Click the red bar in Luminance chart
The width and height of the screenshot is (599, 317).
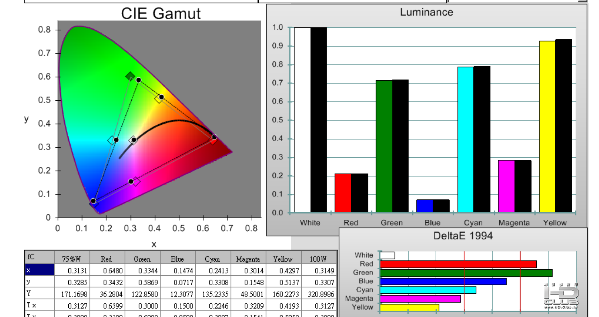(343, 193)
